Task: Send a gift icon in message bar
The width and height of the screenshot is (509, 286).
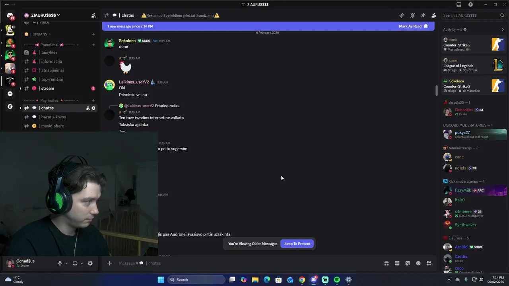Action: (x=386, y=263)
